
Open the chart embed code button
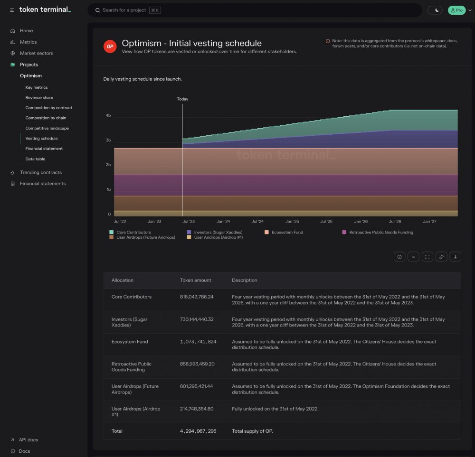pyautogui.click(x=414, y=257)
